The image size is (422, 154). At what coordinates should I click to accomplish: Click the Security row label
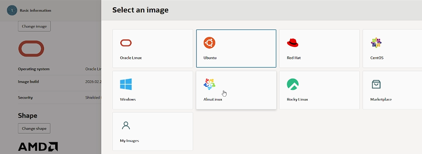pyautogui.click(x=25, y=97)
